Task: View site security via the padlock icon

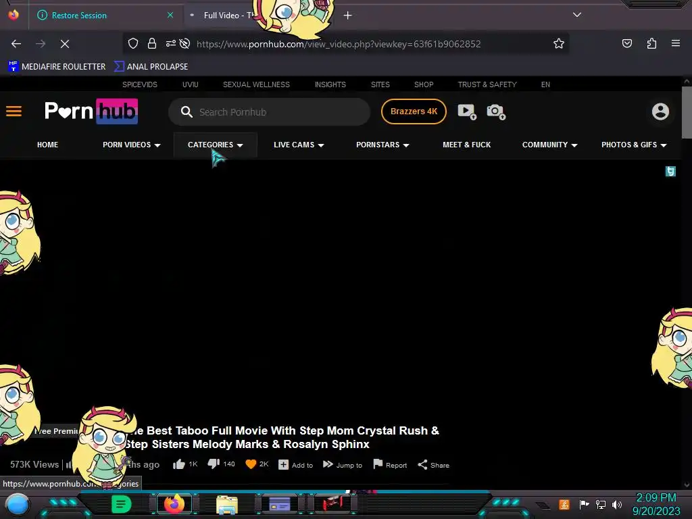Action: [x=152, y=43]
